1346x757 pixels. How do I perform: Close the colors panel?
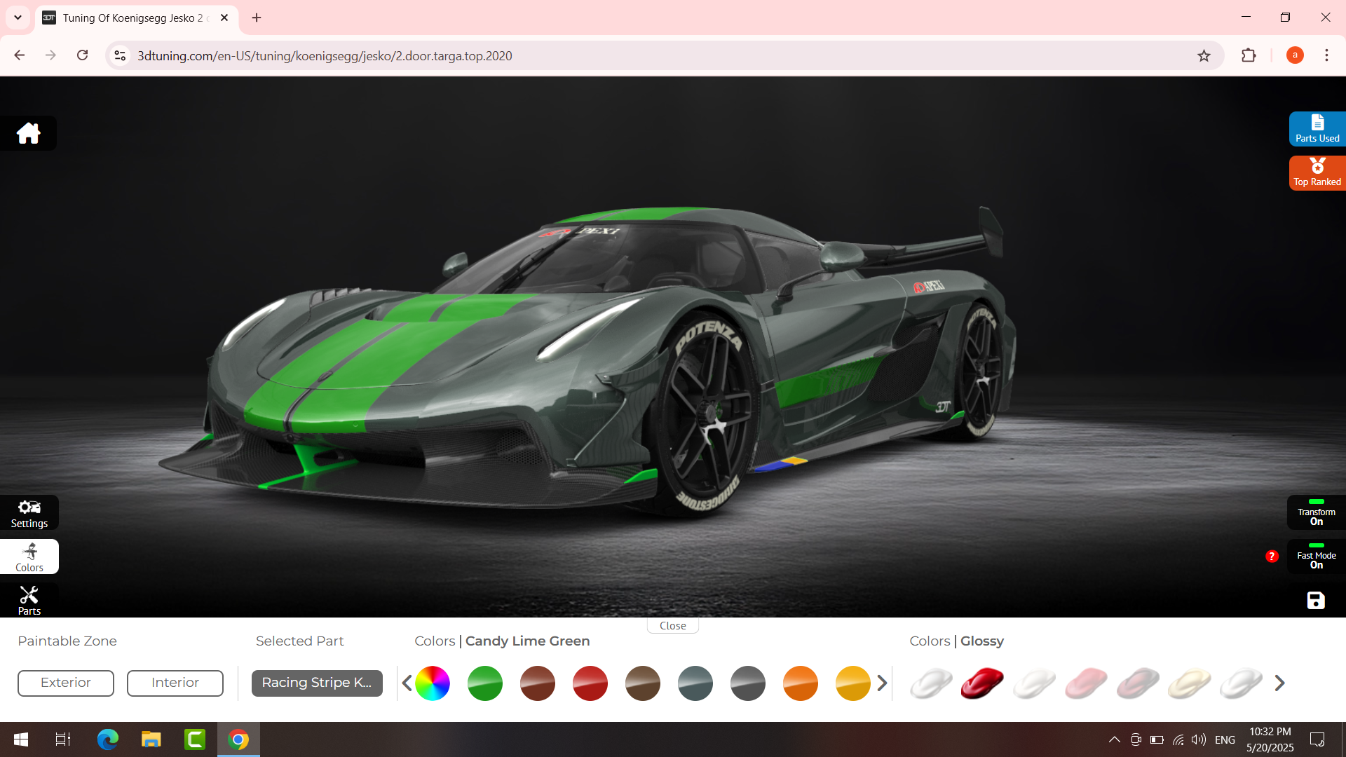click(673, 625)
